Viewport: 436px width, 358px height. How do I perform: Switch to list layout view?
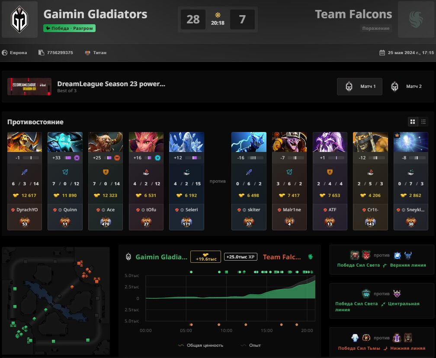click(x=423, y=122)
